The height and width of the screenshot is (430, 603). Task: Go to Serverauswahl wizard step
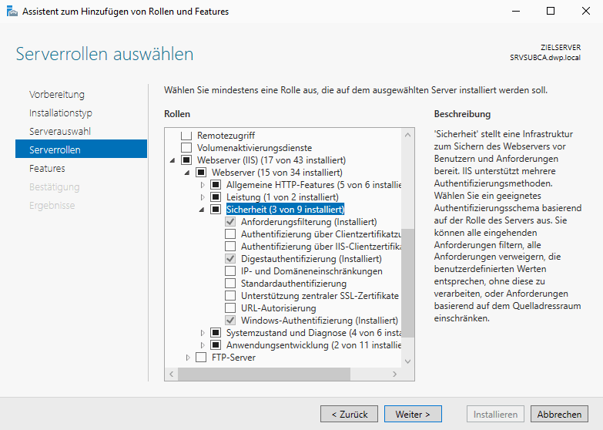[x=60, y=131]
